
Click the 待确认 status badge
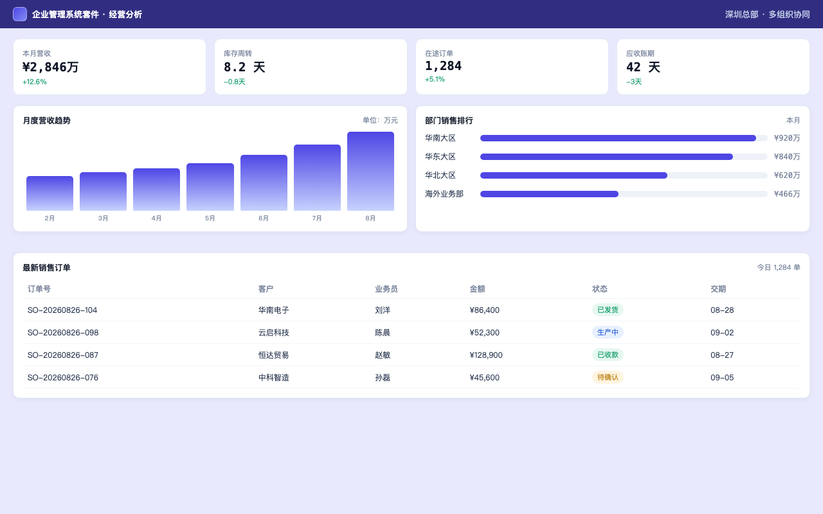click(x=608, y=377)
